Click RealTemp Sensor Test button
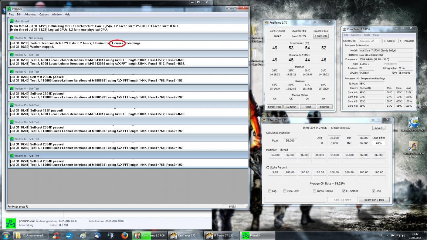Viewport: 427px width, 240px height. tap(274, 107)
